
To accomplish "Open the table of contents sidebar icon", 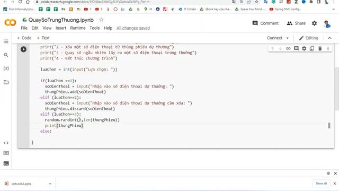I will coord(6,41).
